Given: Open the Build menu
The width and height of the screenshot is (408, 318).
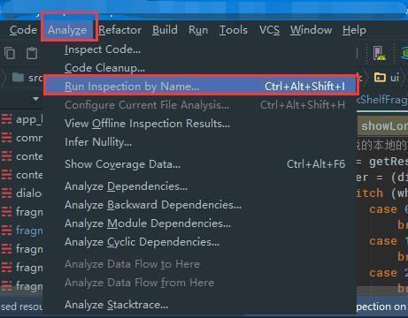Looking at the screenshot, I should point(165,30).
